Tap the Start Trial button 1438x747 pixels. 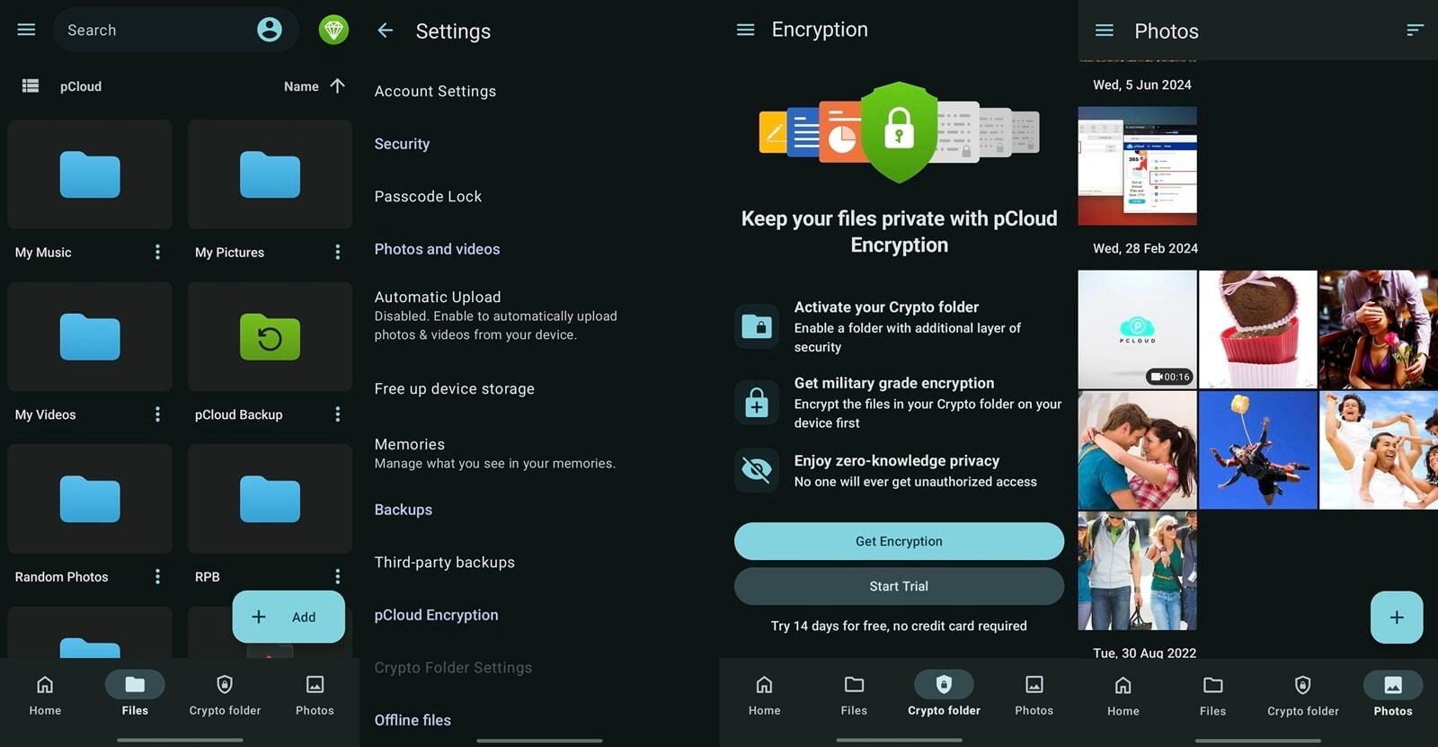pos(899,586)
